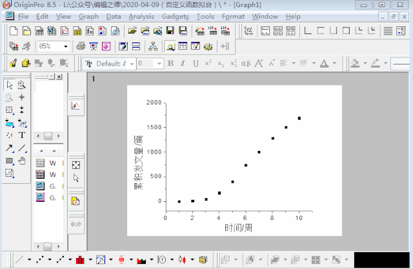This screenshot has width=413, height=269.
Task: Select the Pointer tool in the Tools panel
Action: click(x=9, y=85)
